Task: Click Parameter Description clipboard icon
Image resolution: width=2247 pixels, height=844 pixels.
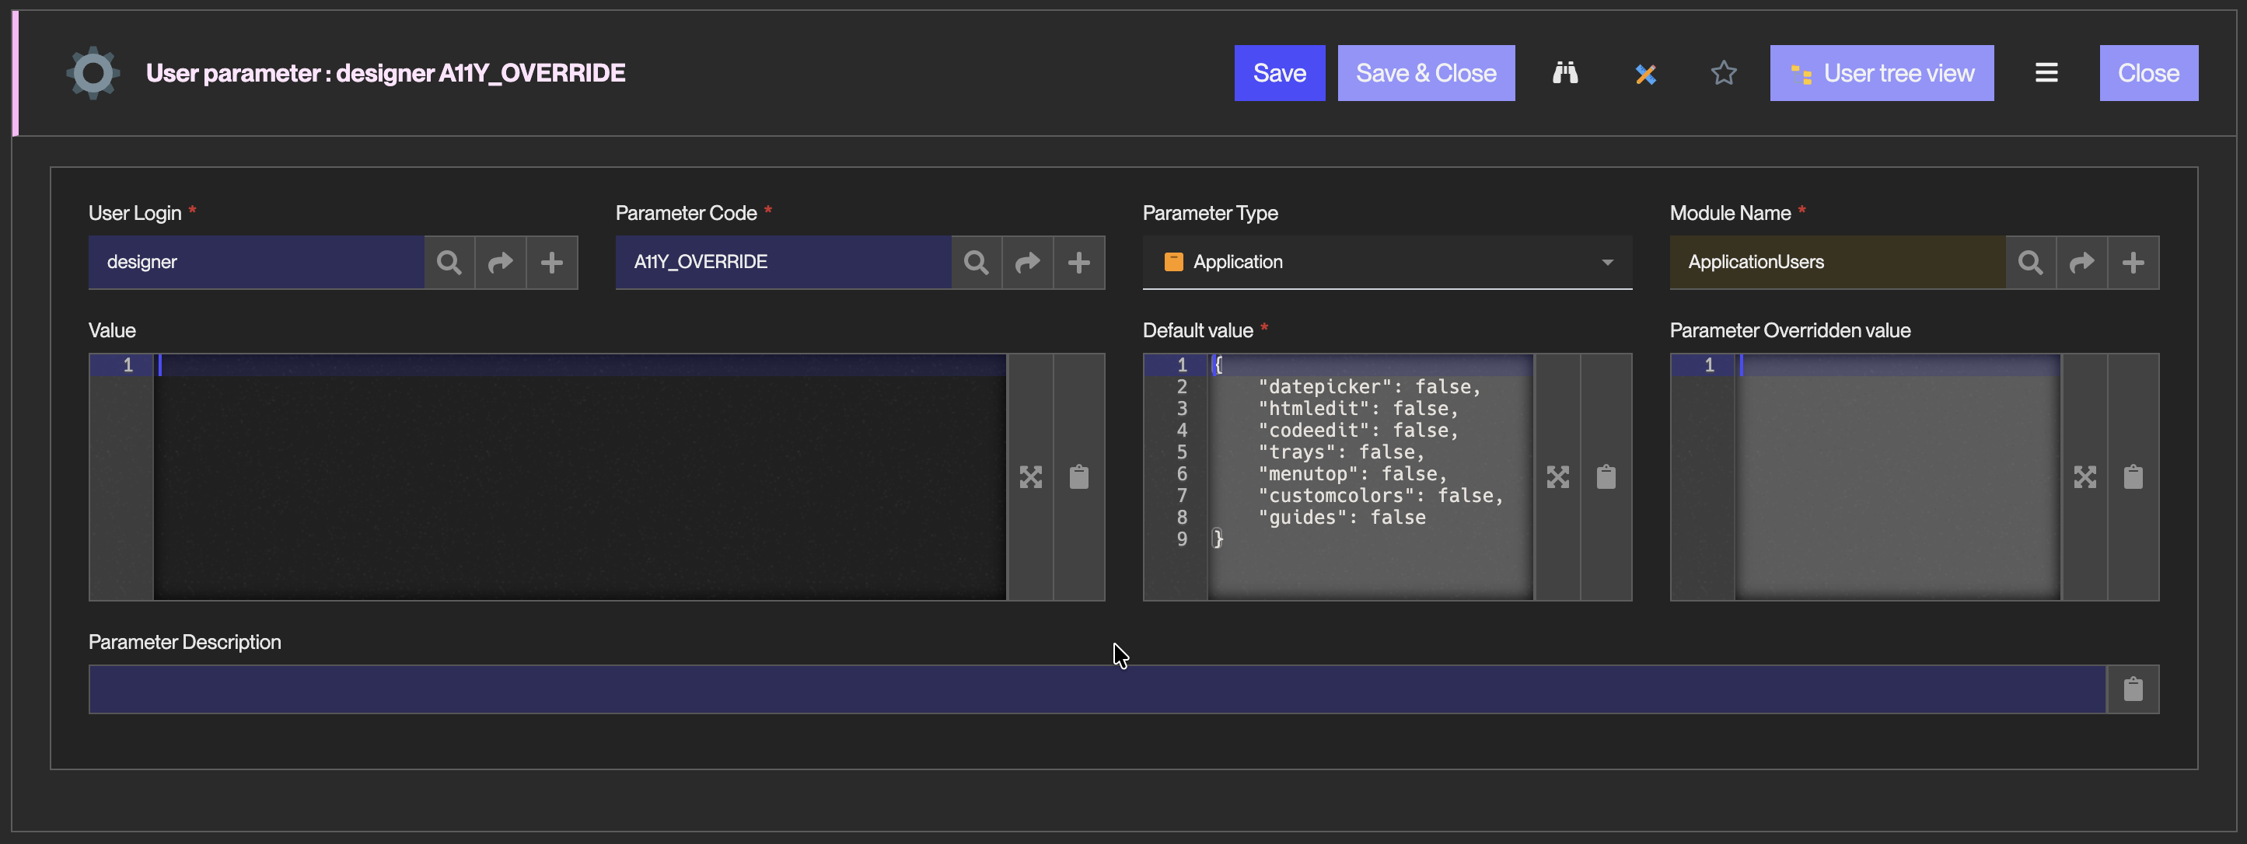Action: tap(2133, 689)
